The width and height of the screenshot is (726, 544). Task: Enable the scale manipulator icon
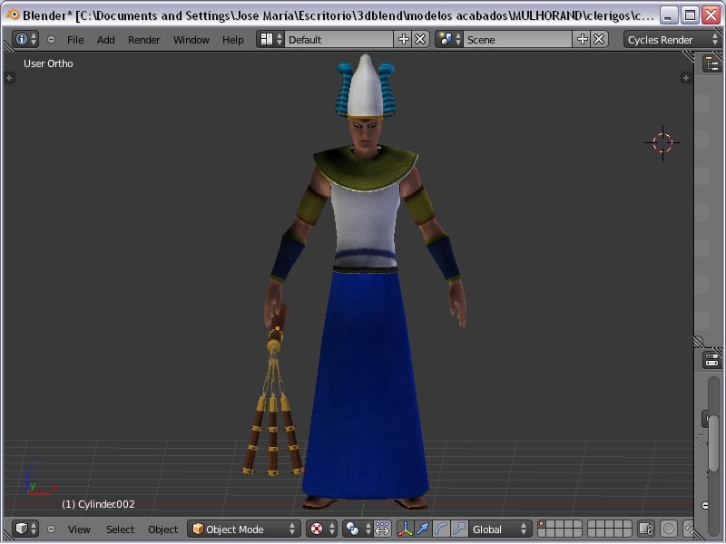point(458,529)
